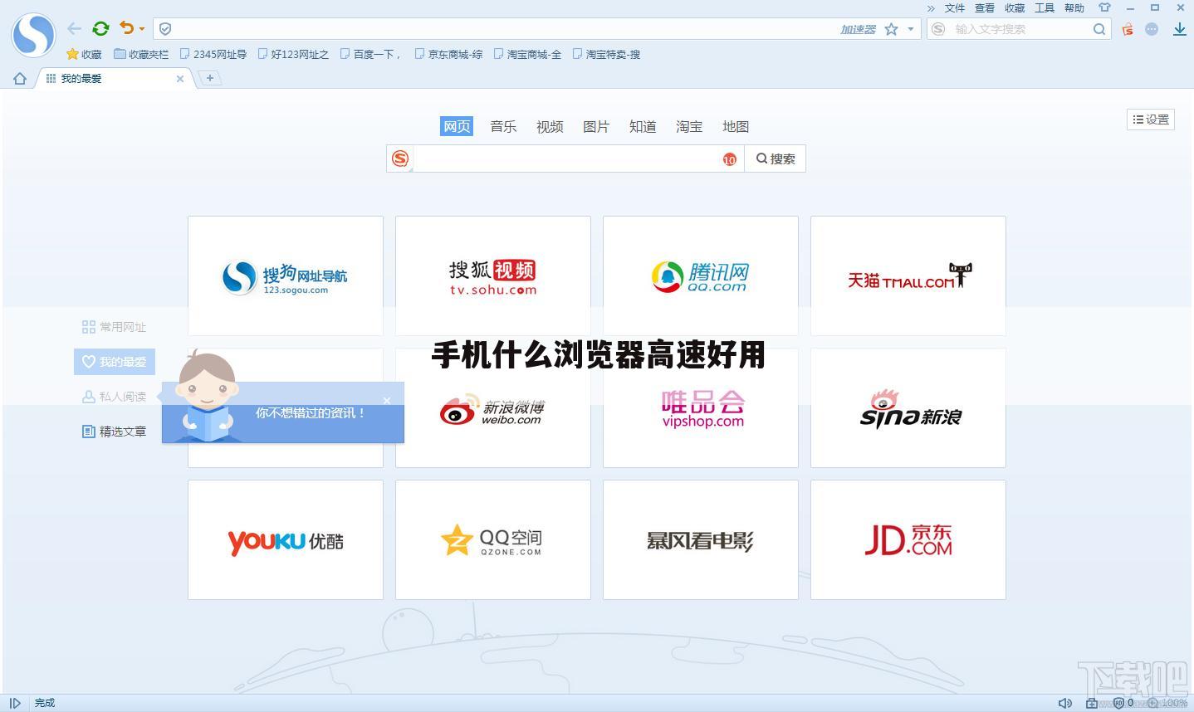The height and width of the screenshot is (712, 1194).
Task: Open the sina 新浪 tile
Action: pos(908,407)
